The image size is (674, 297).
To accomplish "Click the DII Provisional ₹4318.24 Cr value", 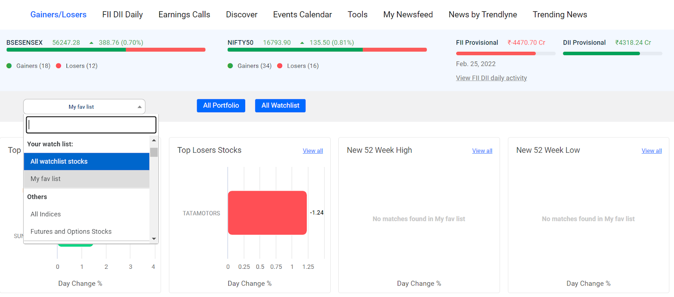I will click(633, 42).
